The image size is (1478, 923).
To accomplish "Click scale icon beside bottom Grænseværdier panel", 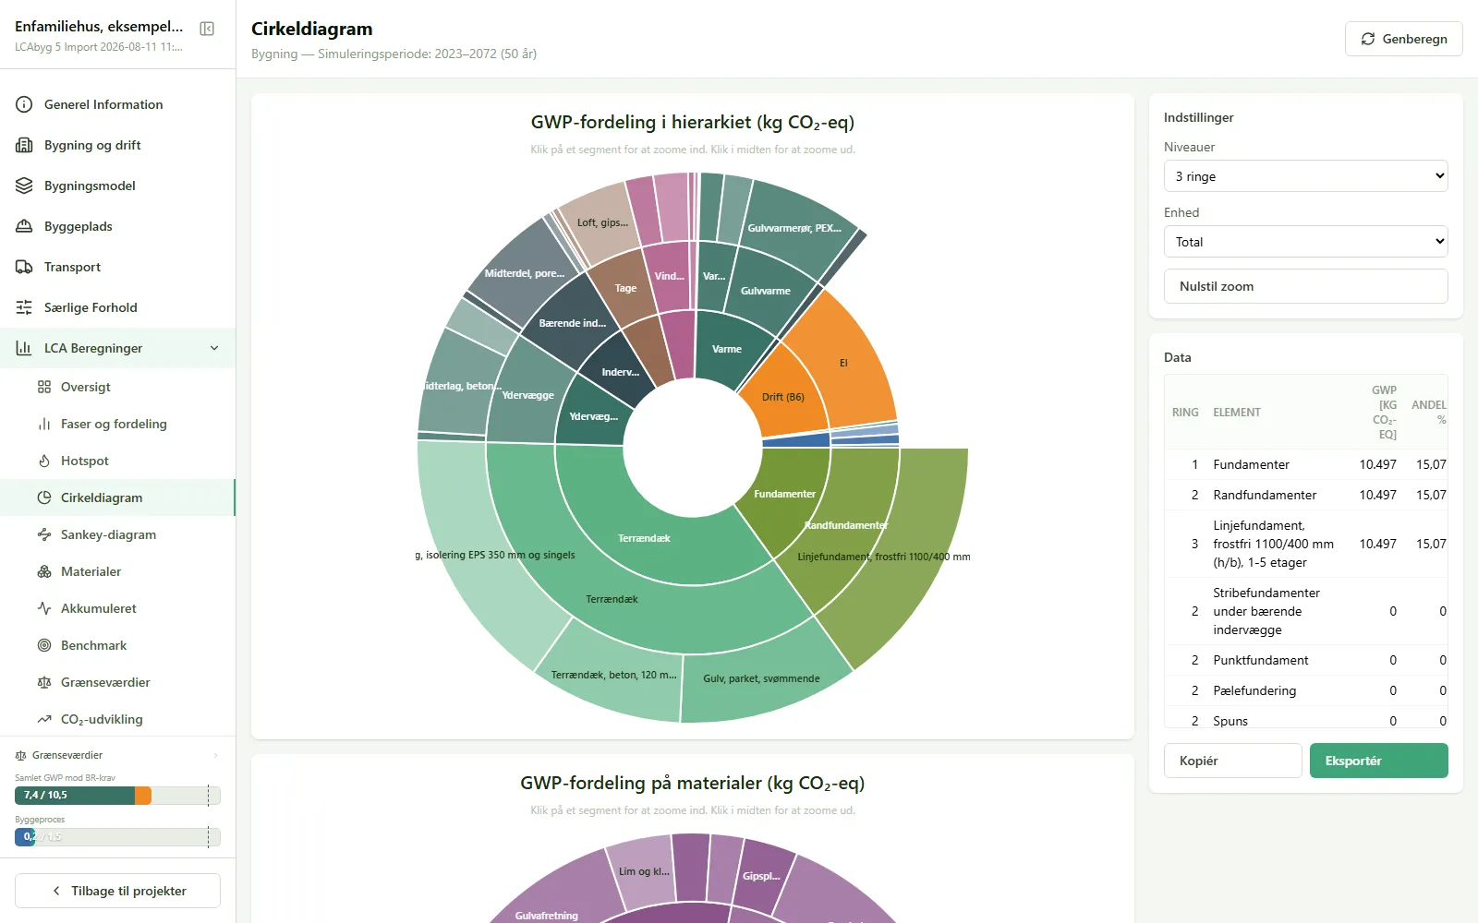I will click(x=21, y=755).
